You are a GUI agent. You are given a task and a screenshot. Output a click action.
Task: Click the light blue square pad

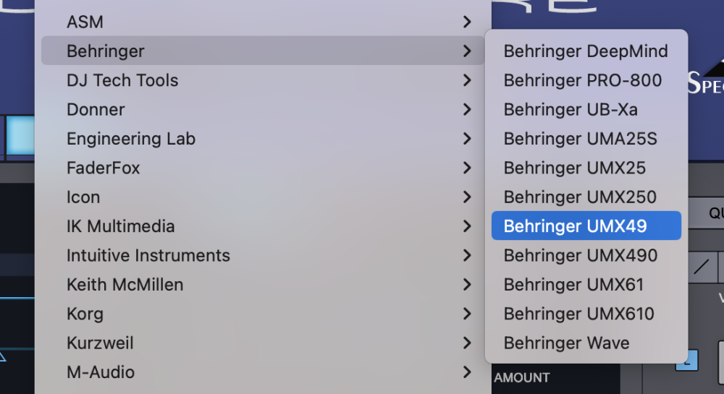point(21,135)
